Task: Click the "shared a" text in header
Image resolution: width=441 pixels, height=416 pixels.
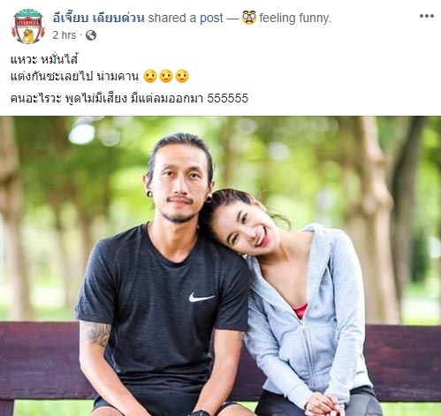Action: [x=172, y=19]
